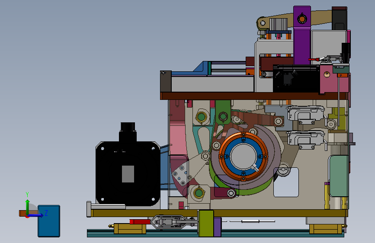Select the gray shaft inside the blue ring
Image resolution: width=375 pixels, height=243 pixels.
pos(243,157)
